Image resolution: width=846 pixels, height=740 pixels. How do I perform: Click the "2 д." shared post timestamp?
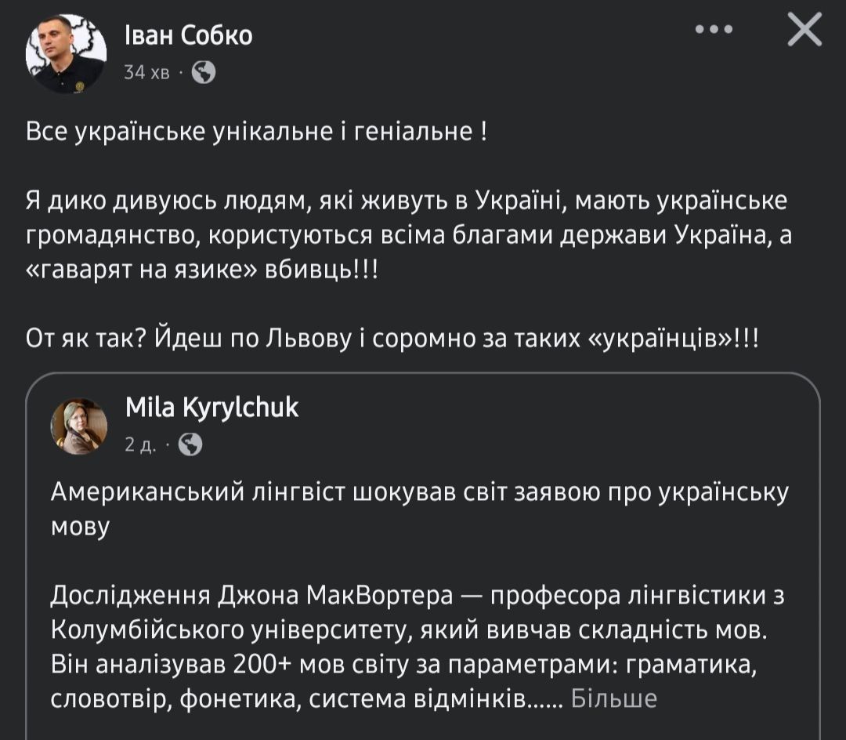pyautogui.click(x=140, y=445)
